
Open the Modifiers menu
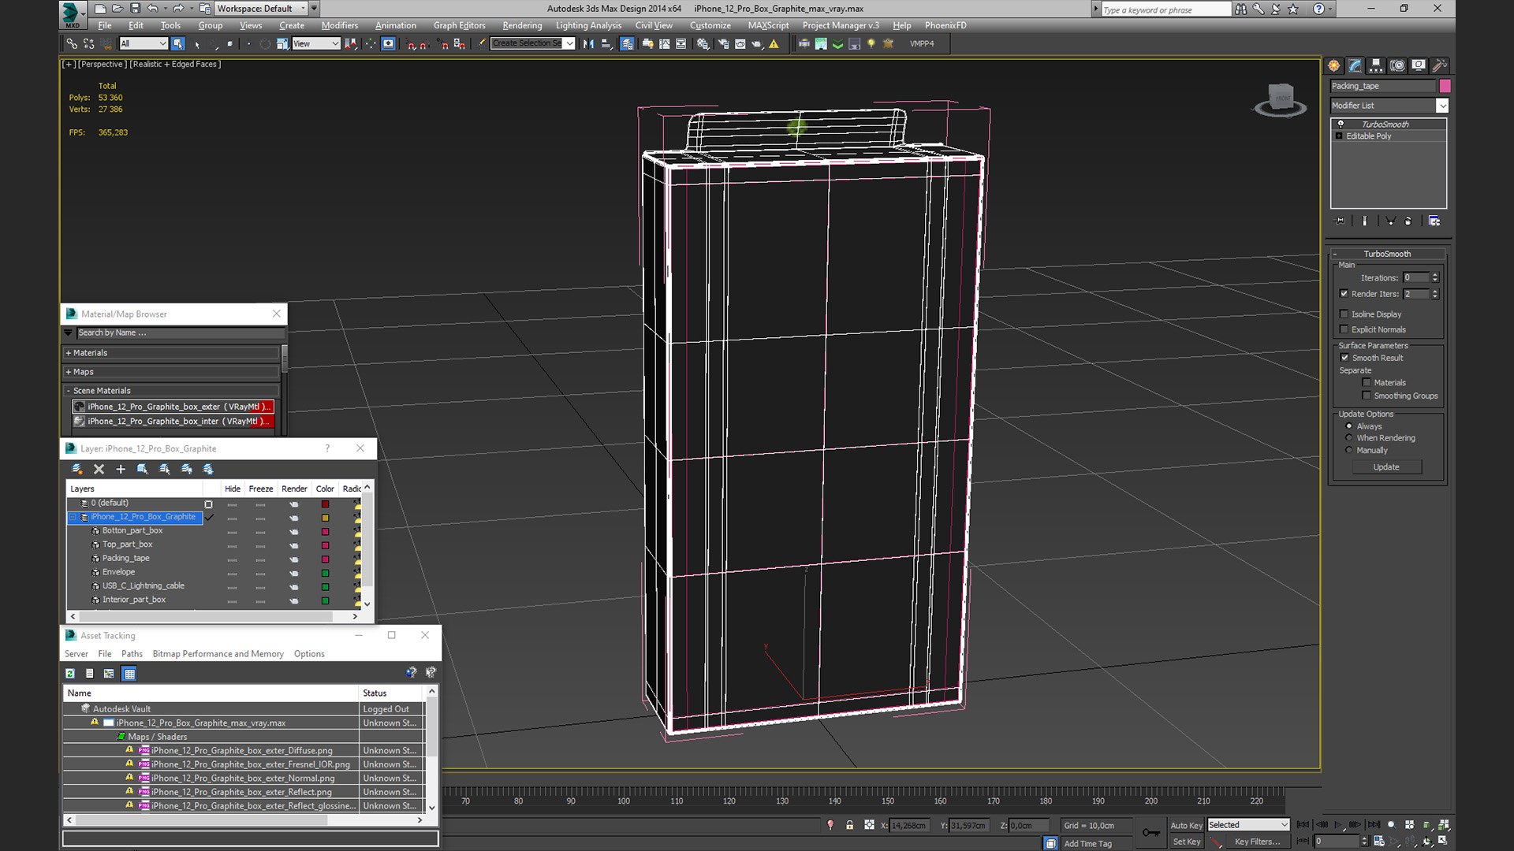tap(339, 25)
